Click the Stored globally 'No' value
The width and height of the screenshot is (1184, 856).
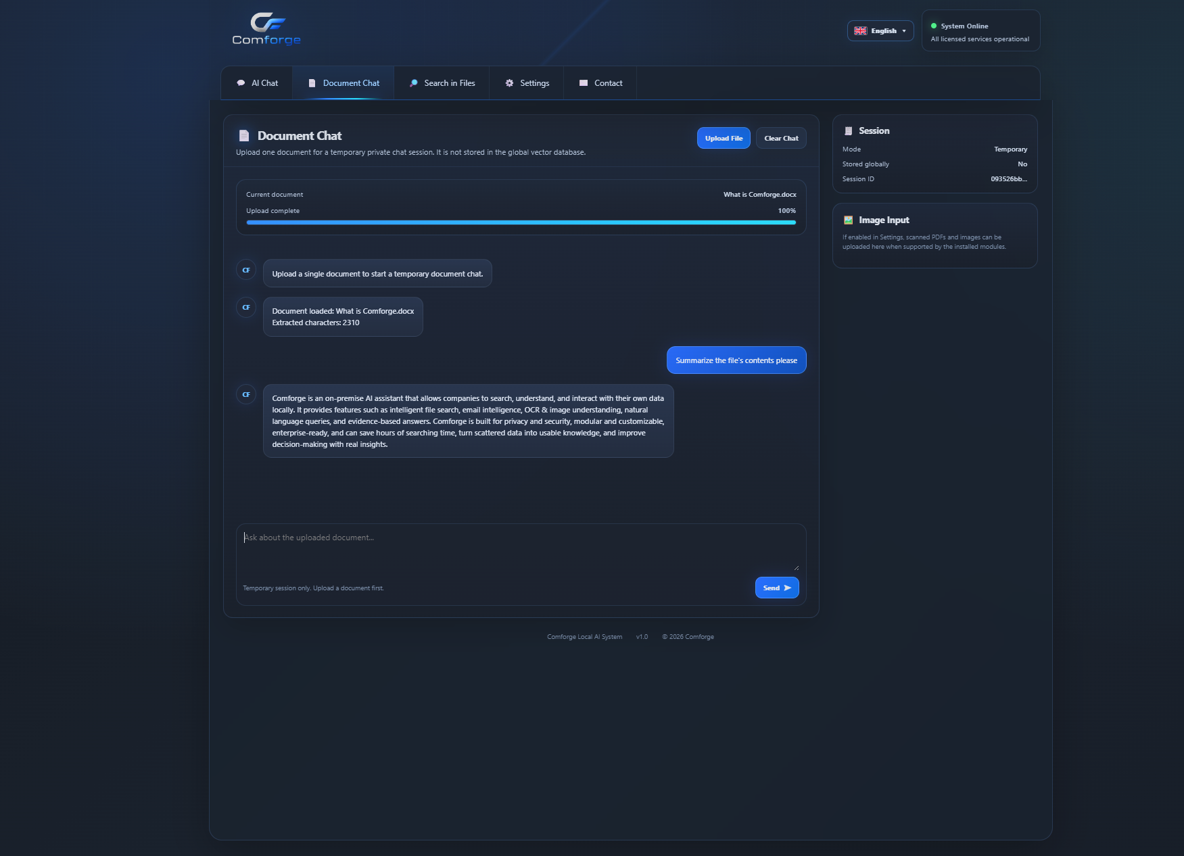coord(1022,164)
